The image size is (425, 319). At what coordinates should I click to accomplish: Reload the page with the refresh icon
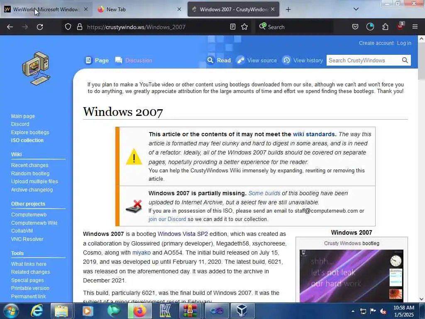[x=40, y=27]
